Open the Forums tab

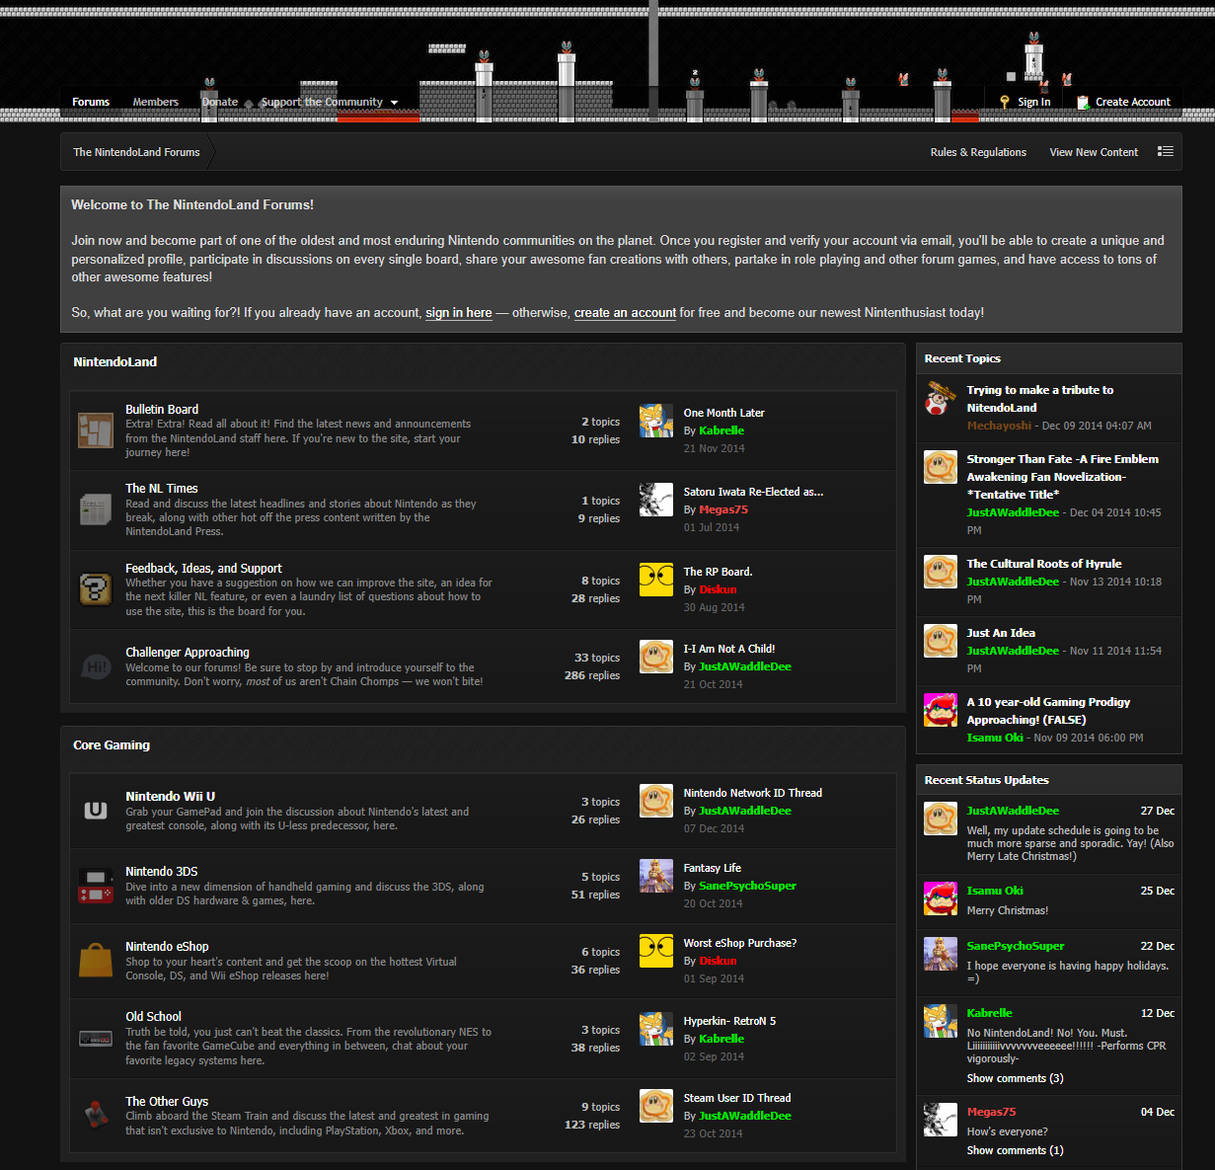click(x=91, y=102)
